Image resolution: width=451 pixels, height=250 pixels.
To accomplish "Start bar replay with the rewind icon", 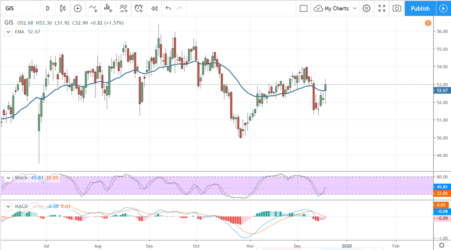I will coord(154,8).
